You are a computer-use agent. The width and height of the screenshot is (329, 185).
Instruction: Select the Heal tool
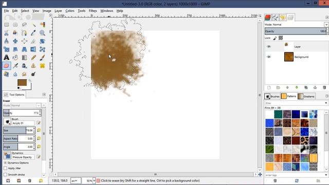coord(42,66)
